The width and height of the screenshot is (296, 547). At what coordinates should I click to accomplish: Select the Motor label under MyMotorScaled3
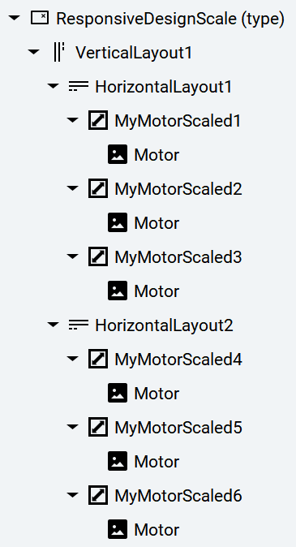[157, 291]
